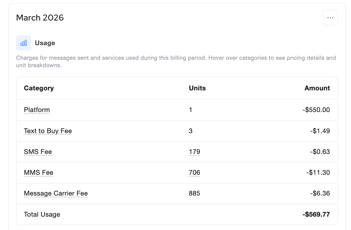This screenshot has width=351, height=230.
Task: Click the Message Carrier Fee units 885
Action: coord(194,193)
